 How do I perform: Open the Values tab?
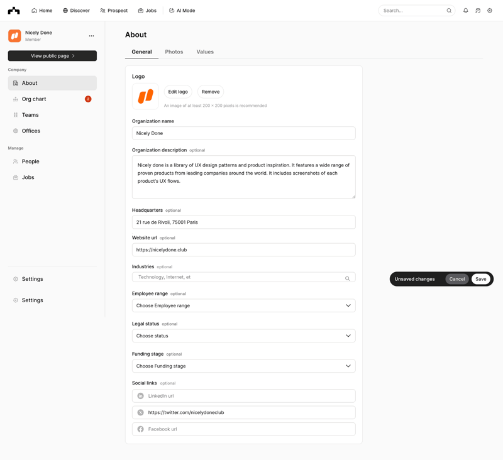pyautogui.click(x=205, y=52)
